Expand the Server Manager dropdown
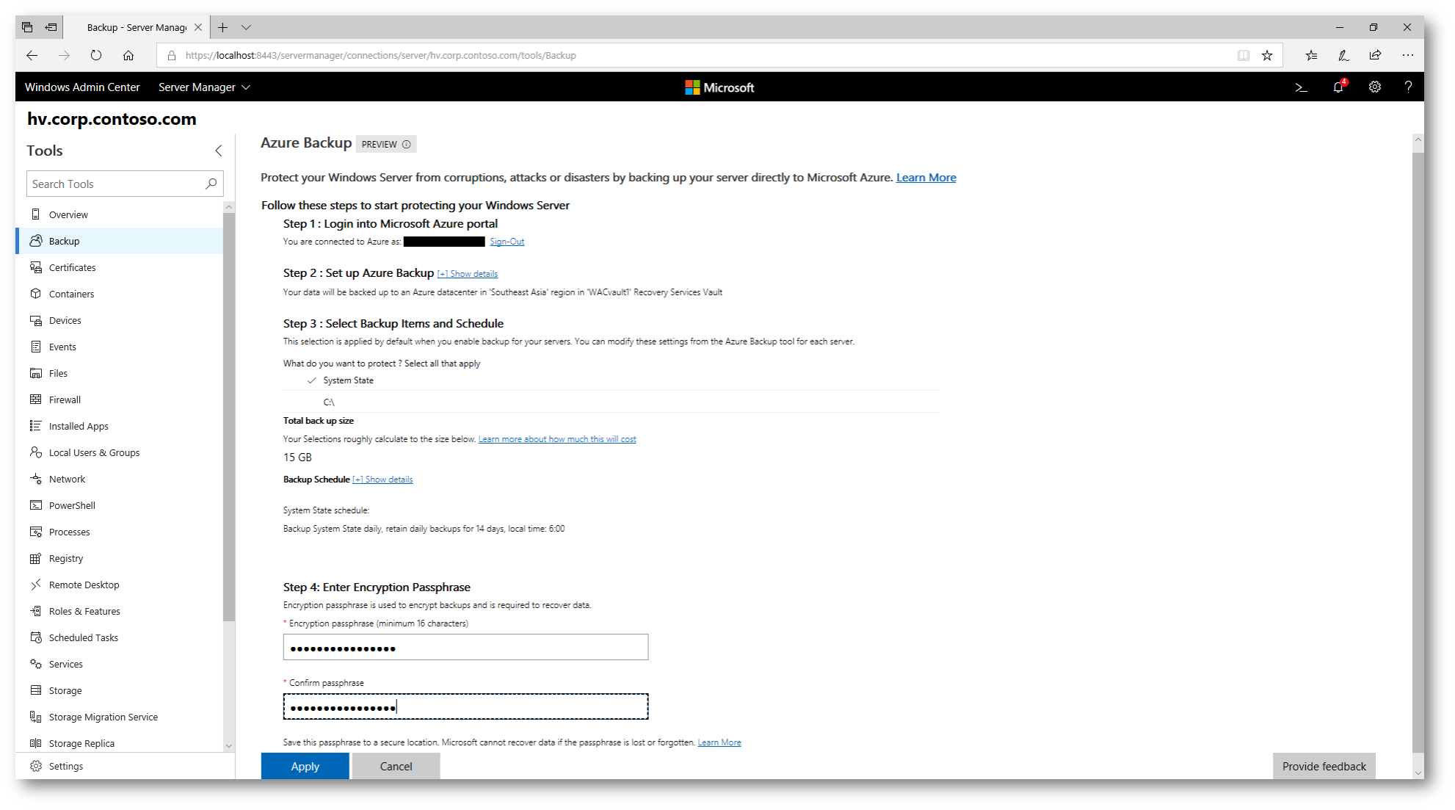 coord(204,87)
